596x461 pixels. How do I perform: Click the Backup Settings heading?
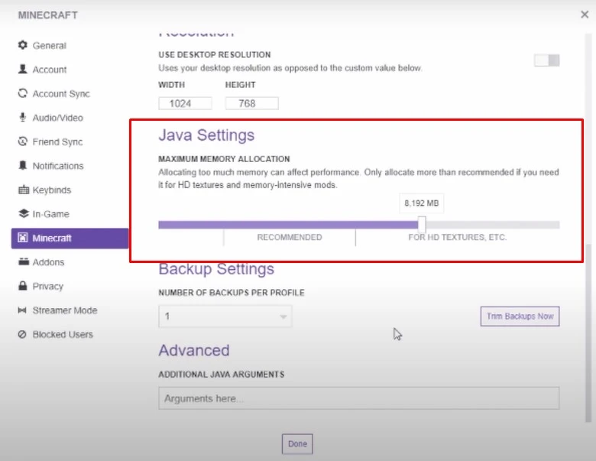[216, 269]
